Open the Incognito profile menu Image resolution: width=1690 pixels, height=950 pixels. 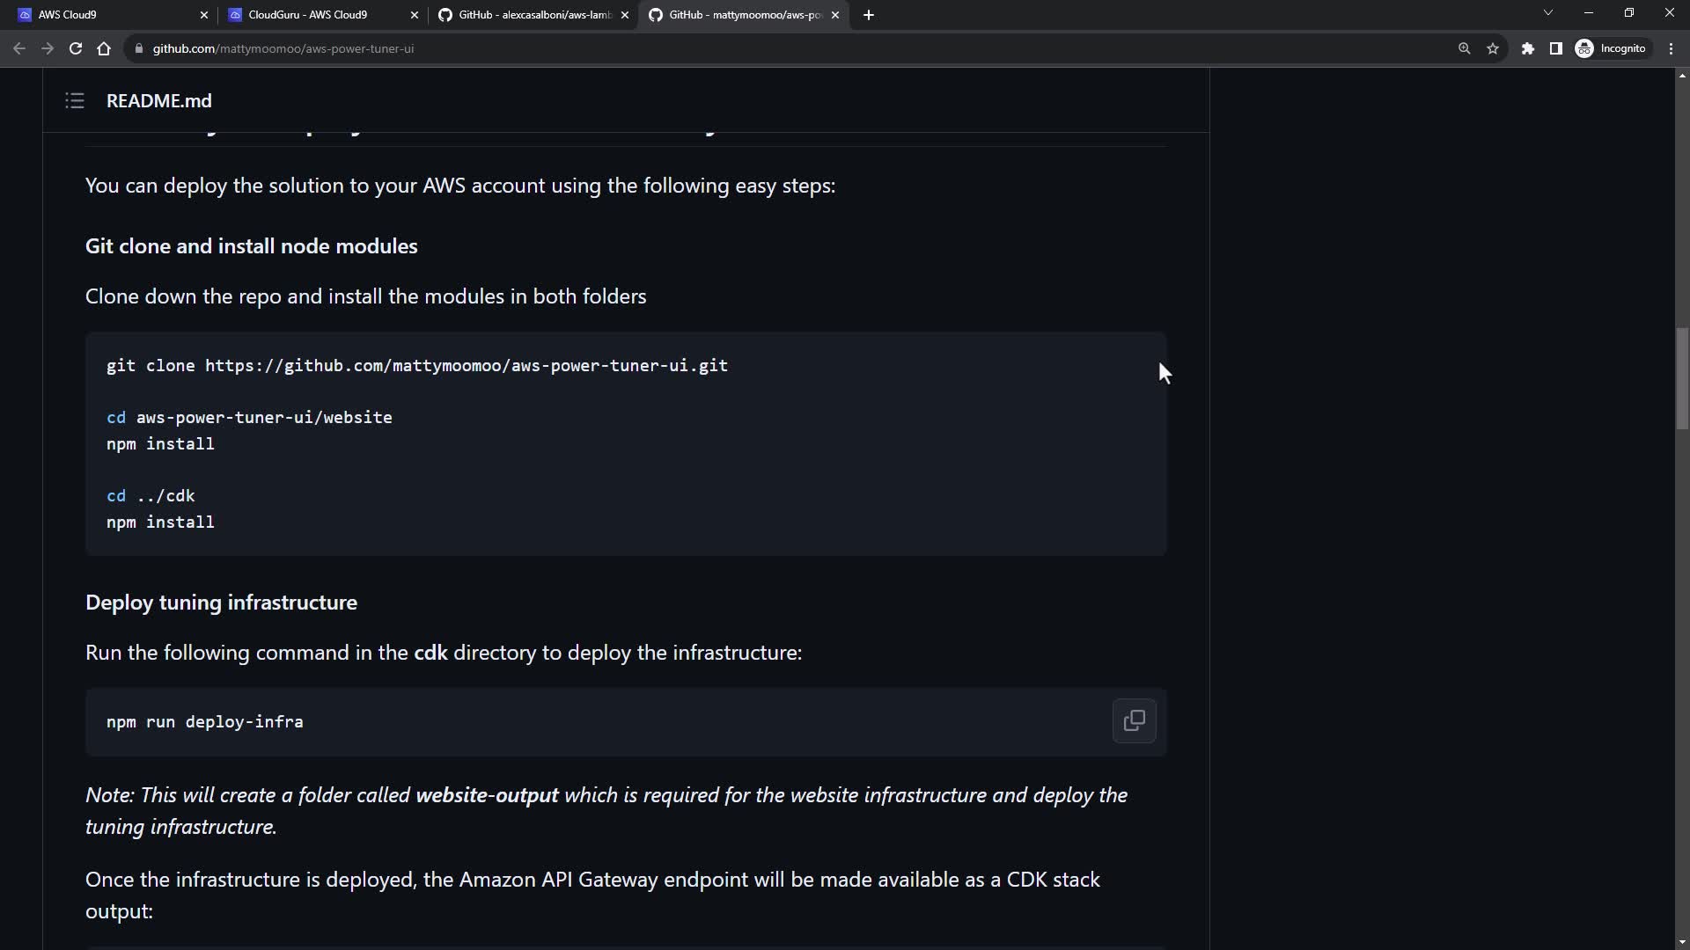coord(1611,49)
